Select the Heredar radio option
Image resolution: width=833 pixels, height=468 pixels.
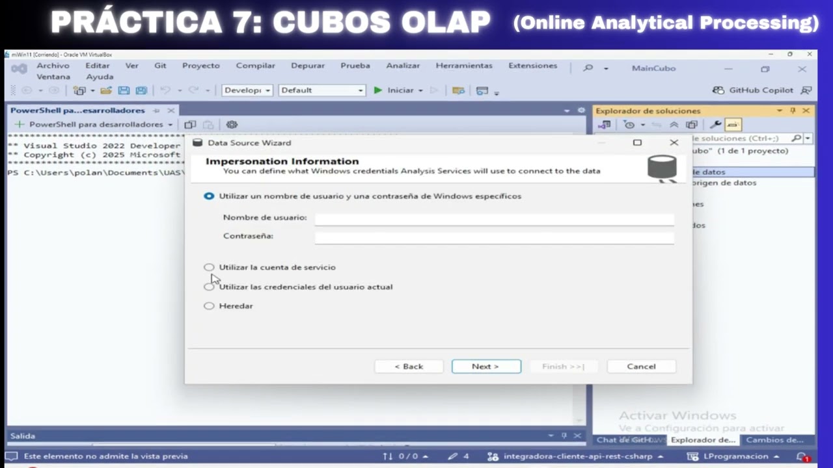[x=209, y=305]
